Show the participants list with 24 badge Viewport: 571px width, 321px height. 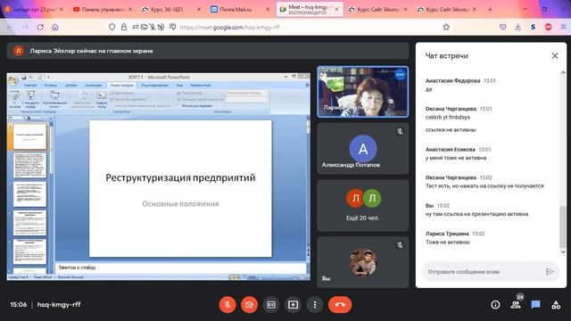coord(516,304)
